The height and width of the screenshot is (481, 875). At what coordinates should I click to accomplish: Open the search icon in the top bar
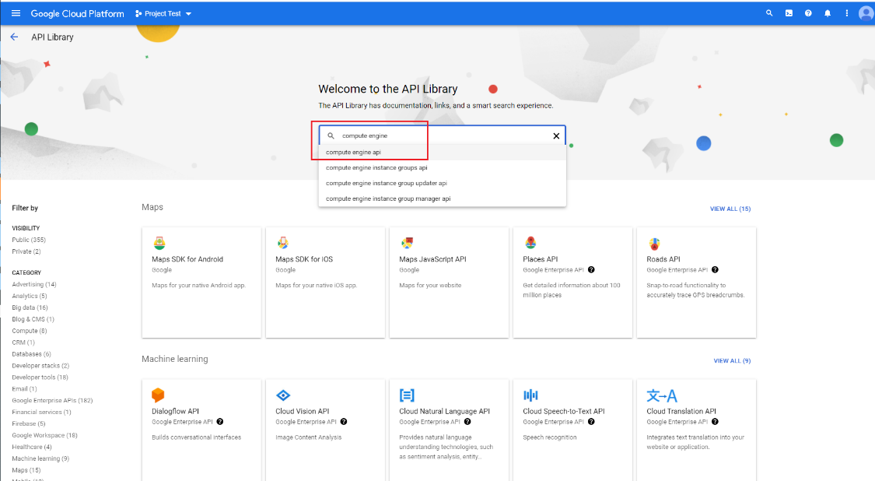pyautogui.click(x=769, y=12)
